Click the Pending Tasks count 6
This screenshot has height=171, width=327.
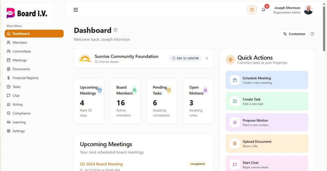(155, 103)
